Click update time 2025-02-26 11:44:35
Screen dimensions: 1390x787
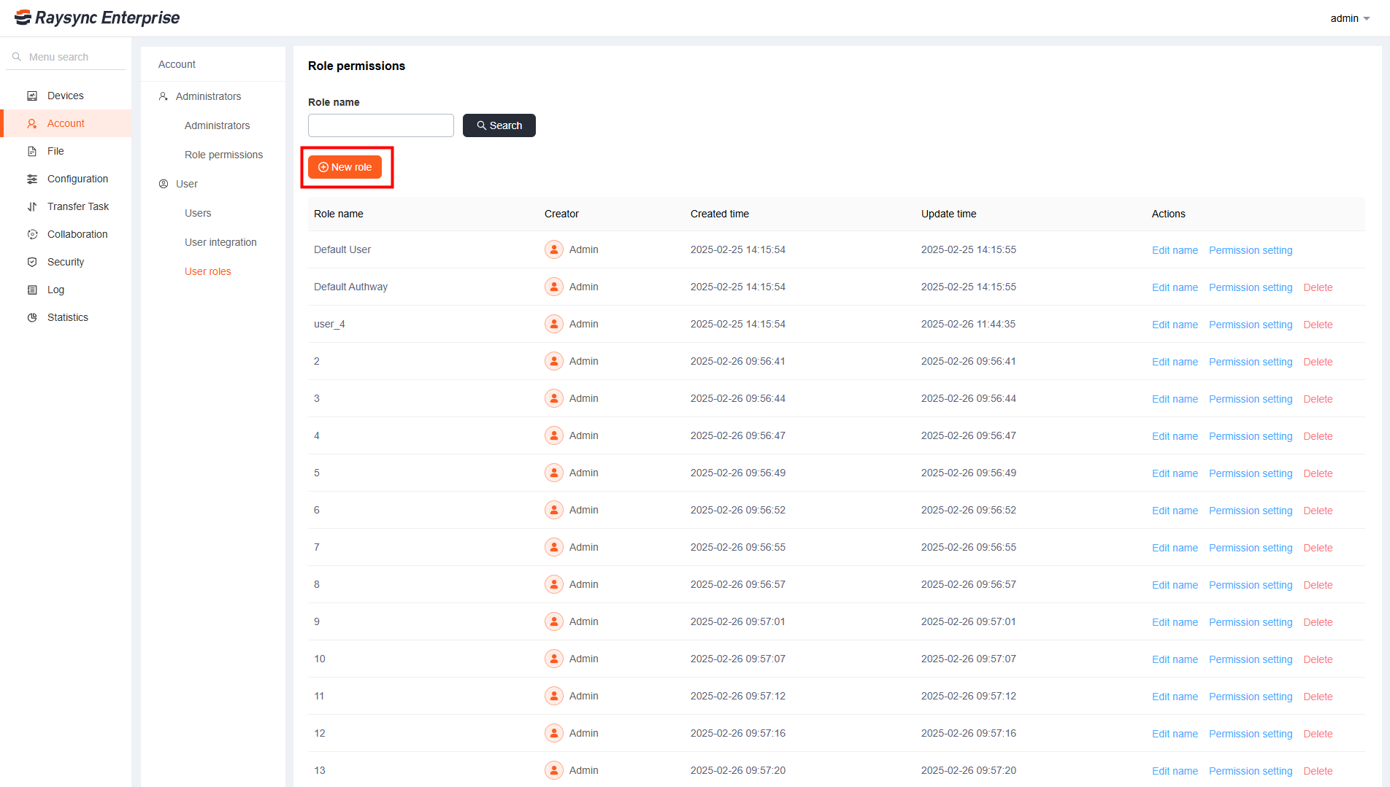(968, 324)
